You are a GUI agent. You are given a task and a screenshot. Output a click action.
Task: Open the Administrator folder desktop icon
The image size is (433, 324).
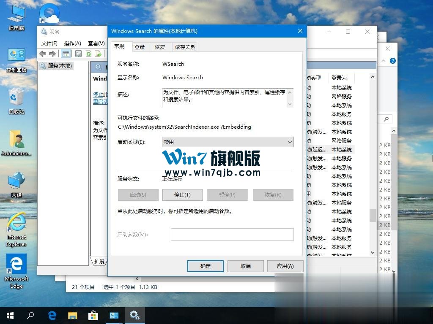16,143
